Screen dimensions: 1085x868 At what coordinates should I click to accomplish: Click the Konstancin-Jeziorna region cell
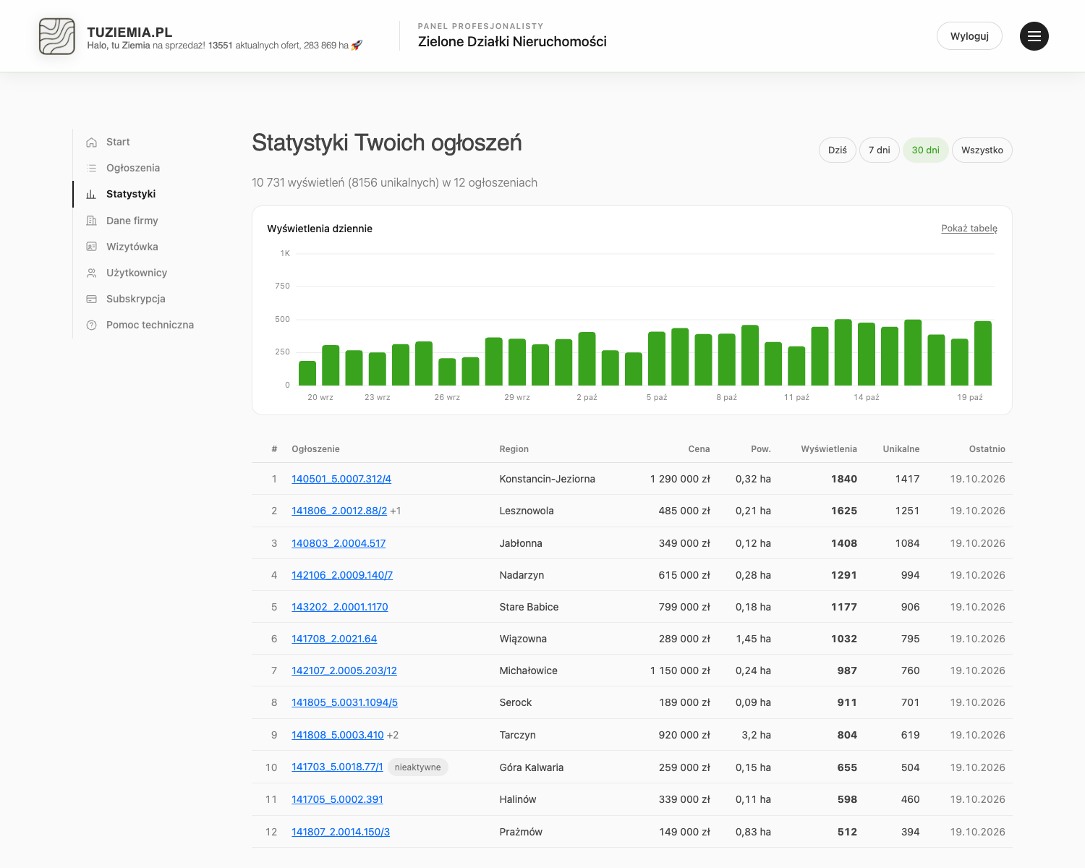pyautogui.click(x=548, y=479)
